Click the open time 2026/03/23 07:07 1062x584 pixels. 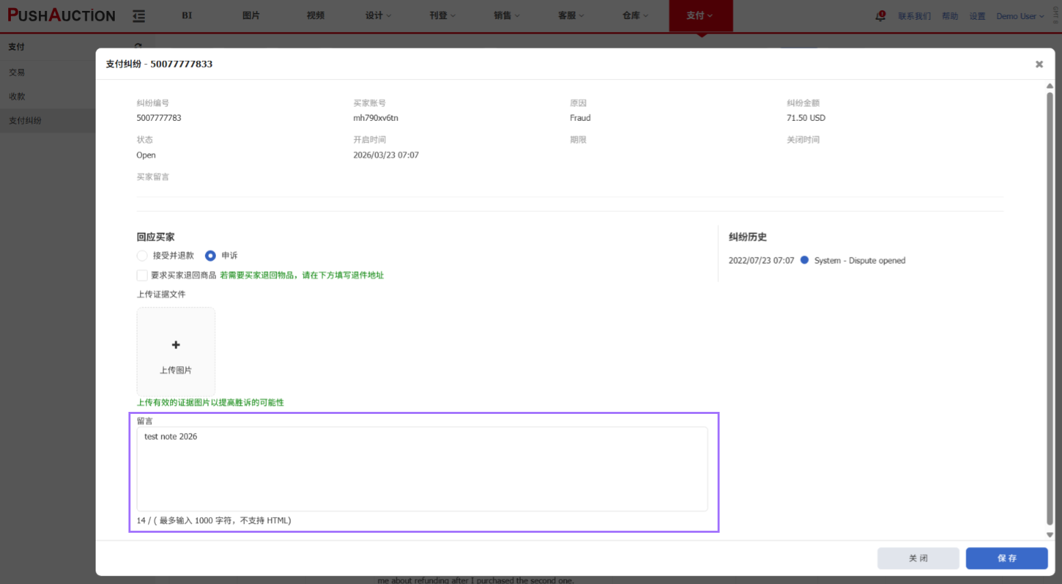coord(386,155)
